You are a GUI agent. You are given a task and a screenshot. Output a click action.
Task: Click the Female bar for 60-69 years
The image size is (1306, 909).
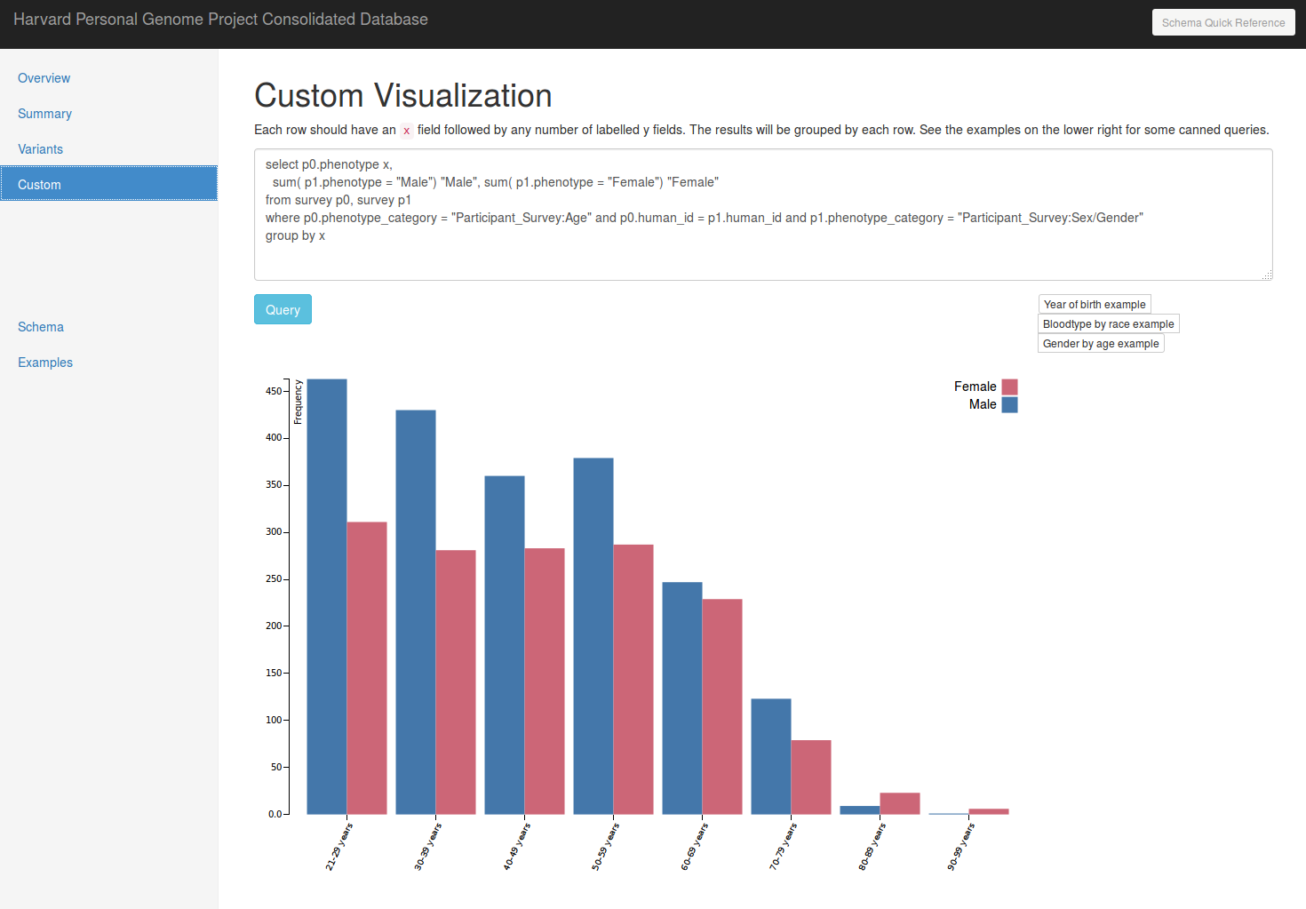[722, 706]
